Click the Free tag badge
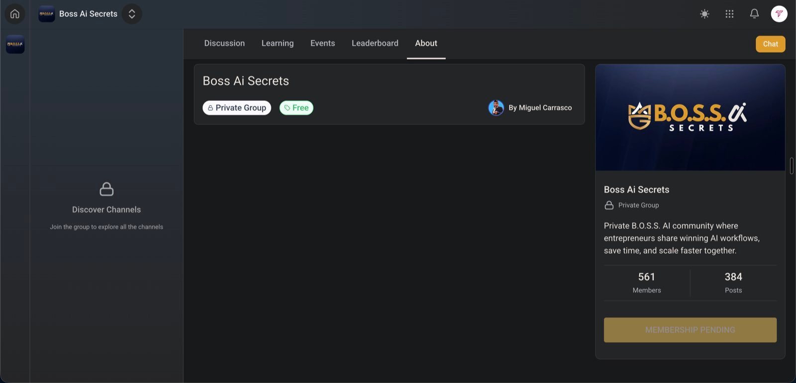This screenshot has height=383, width=796. point(297,108)
